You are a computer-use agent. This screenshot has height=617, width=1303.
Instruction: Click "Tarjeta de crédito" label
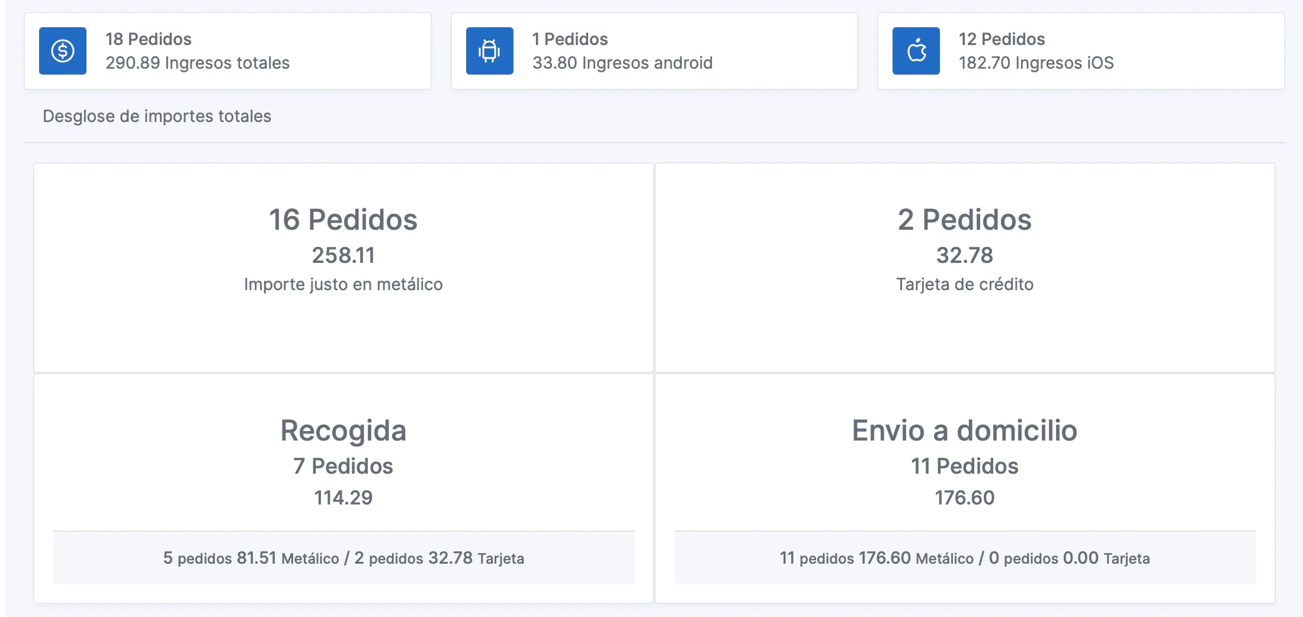965,284
